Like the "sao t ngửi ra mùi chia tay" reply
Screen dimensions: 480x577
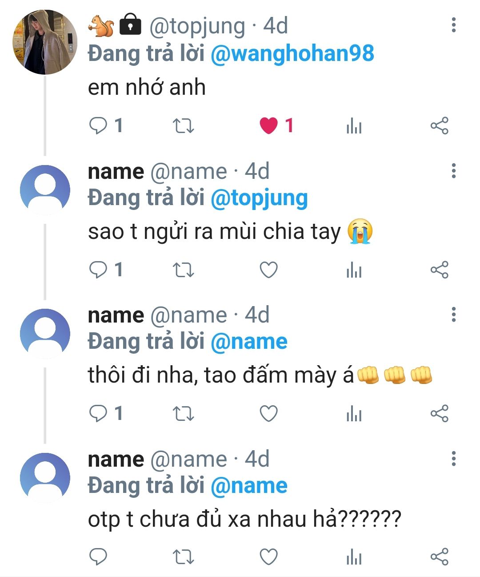[x=268, y=270]
